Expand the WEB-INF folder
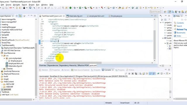This screenshot has width=187, height=105. click(x=2, y=87)
